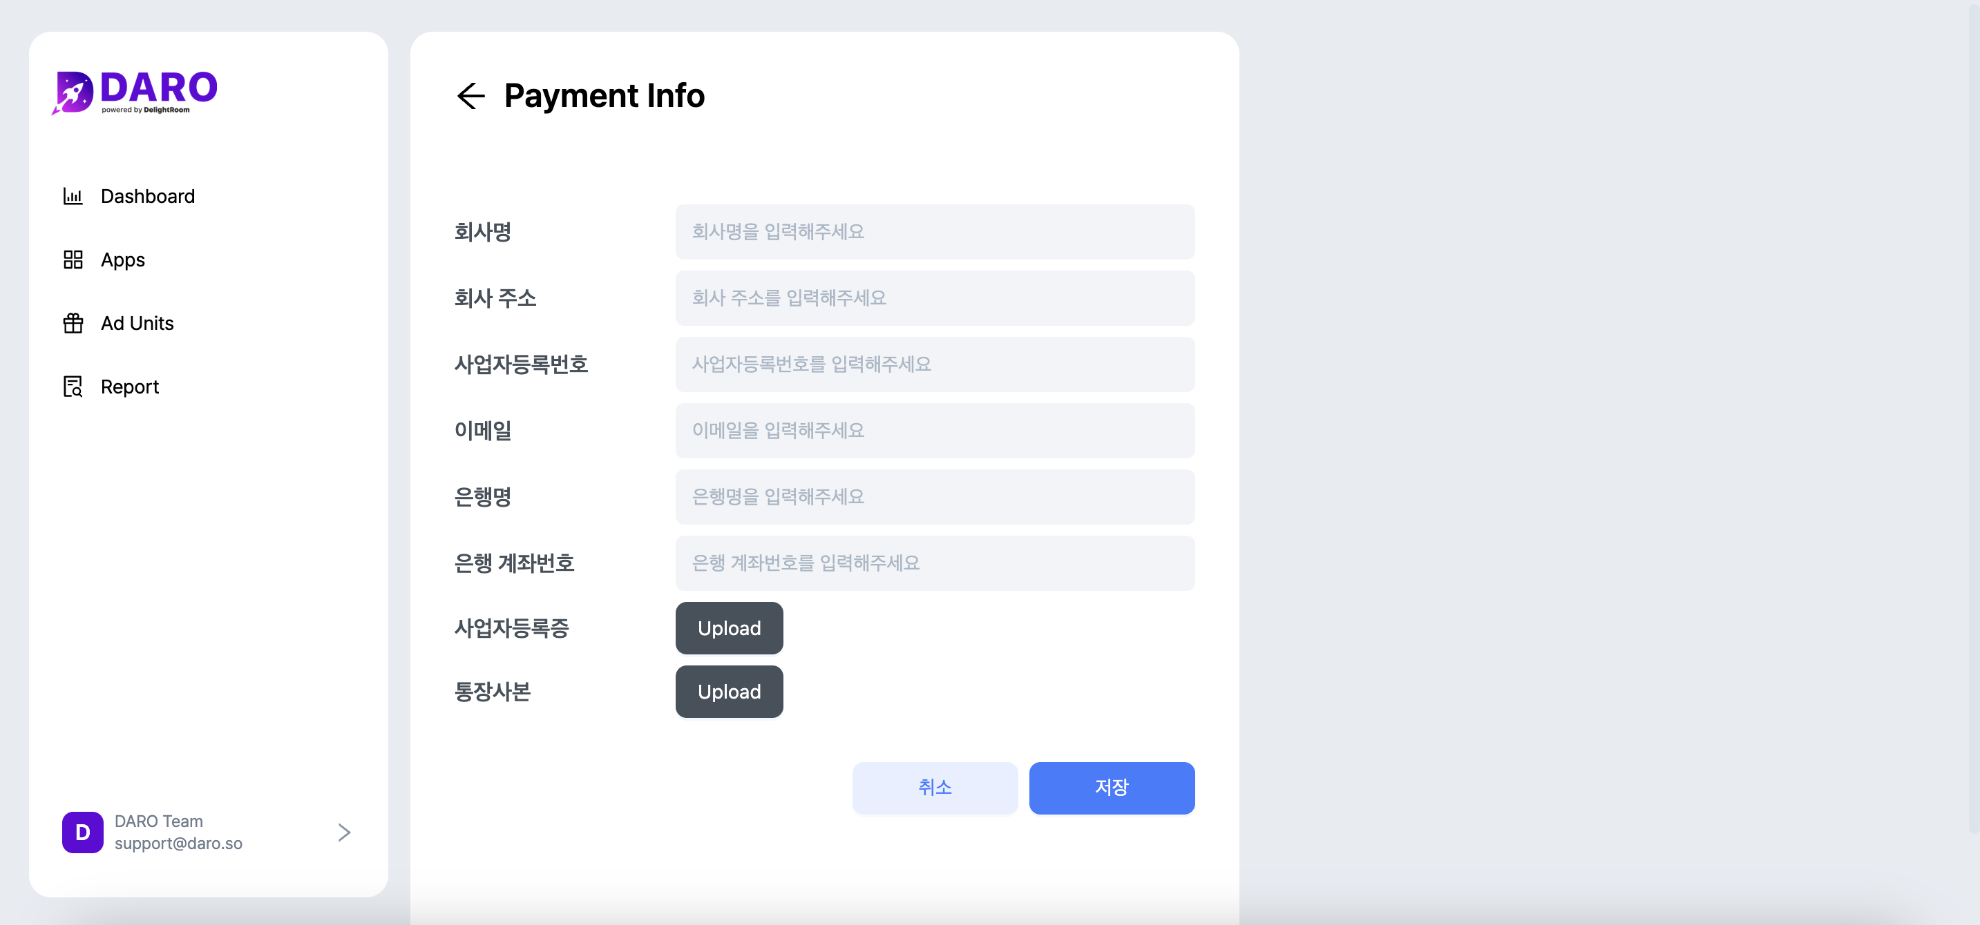Click the 사업자등록번호 input field
Screen dimensions: 1980x925
click(x=935, y=363)
